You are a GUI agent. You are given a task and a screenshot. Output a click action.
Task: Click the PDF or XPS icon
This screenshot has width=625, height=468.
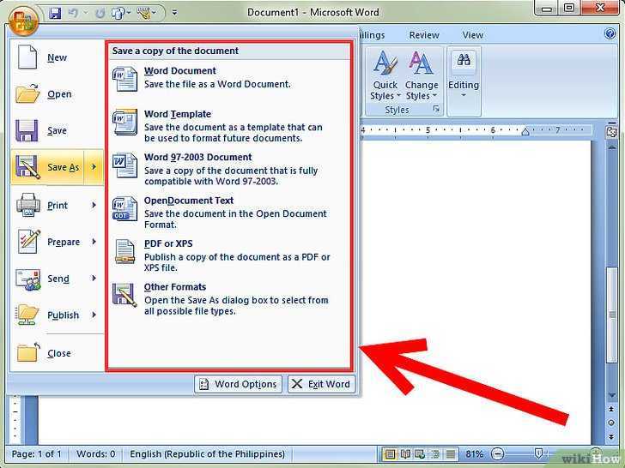pyautogui.click(x=124, y=251)
